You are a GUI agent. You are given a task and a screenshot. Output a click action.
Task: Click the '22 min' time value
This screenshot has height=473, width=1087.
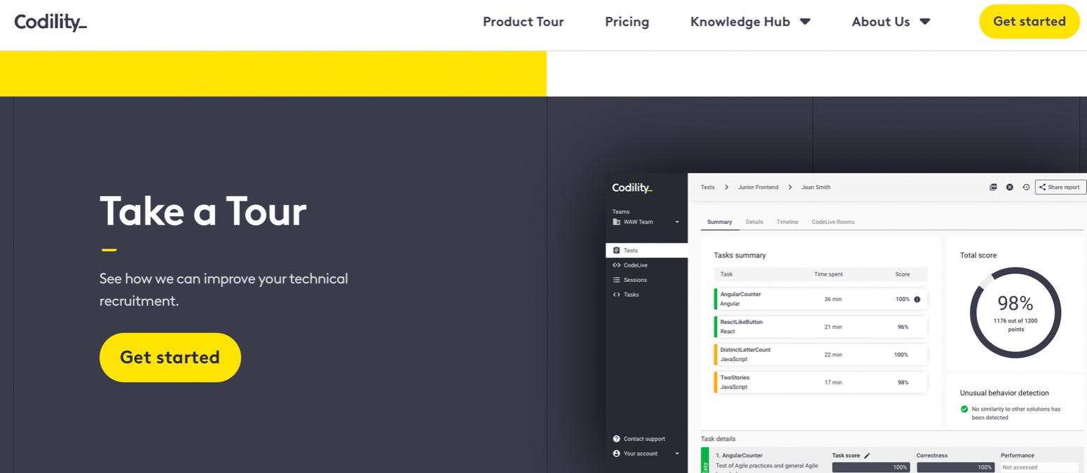click(833, 355)
